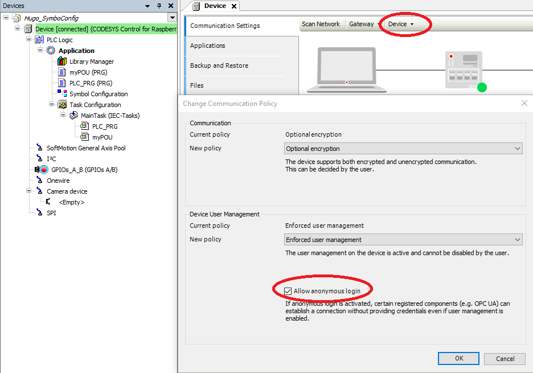This screenshot has width=533, height=373.
Task: Click the Scan Network button
Action: point(321,24)
